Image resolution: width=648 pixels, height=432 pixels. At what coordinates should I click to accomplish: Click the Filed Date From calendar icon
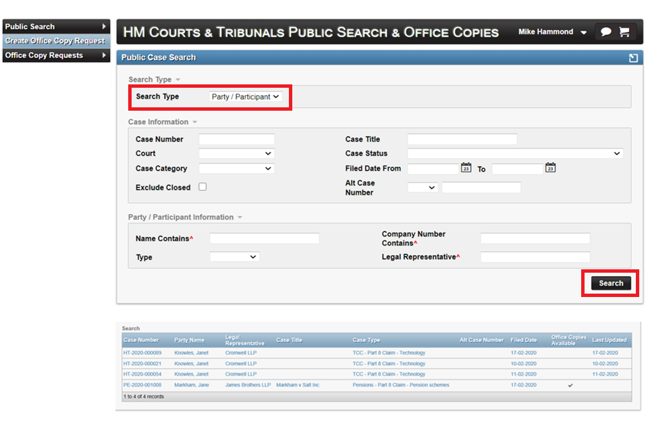pyautogui.click(x=466, y=168)
